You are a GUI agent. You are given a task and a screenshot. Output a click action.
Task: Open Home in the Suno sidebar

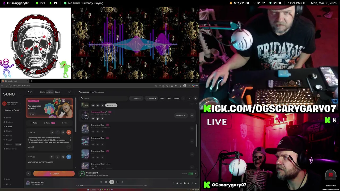tap(7, 118)
